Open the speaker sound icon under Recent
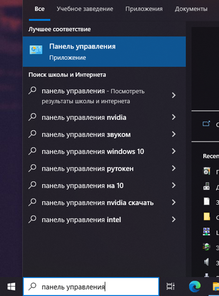The image size is (219, 296). [207, 262]
